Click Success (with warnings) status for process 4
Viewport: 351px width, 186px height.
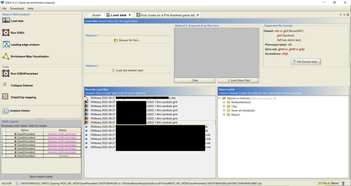pos(62,145)
